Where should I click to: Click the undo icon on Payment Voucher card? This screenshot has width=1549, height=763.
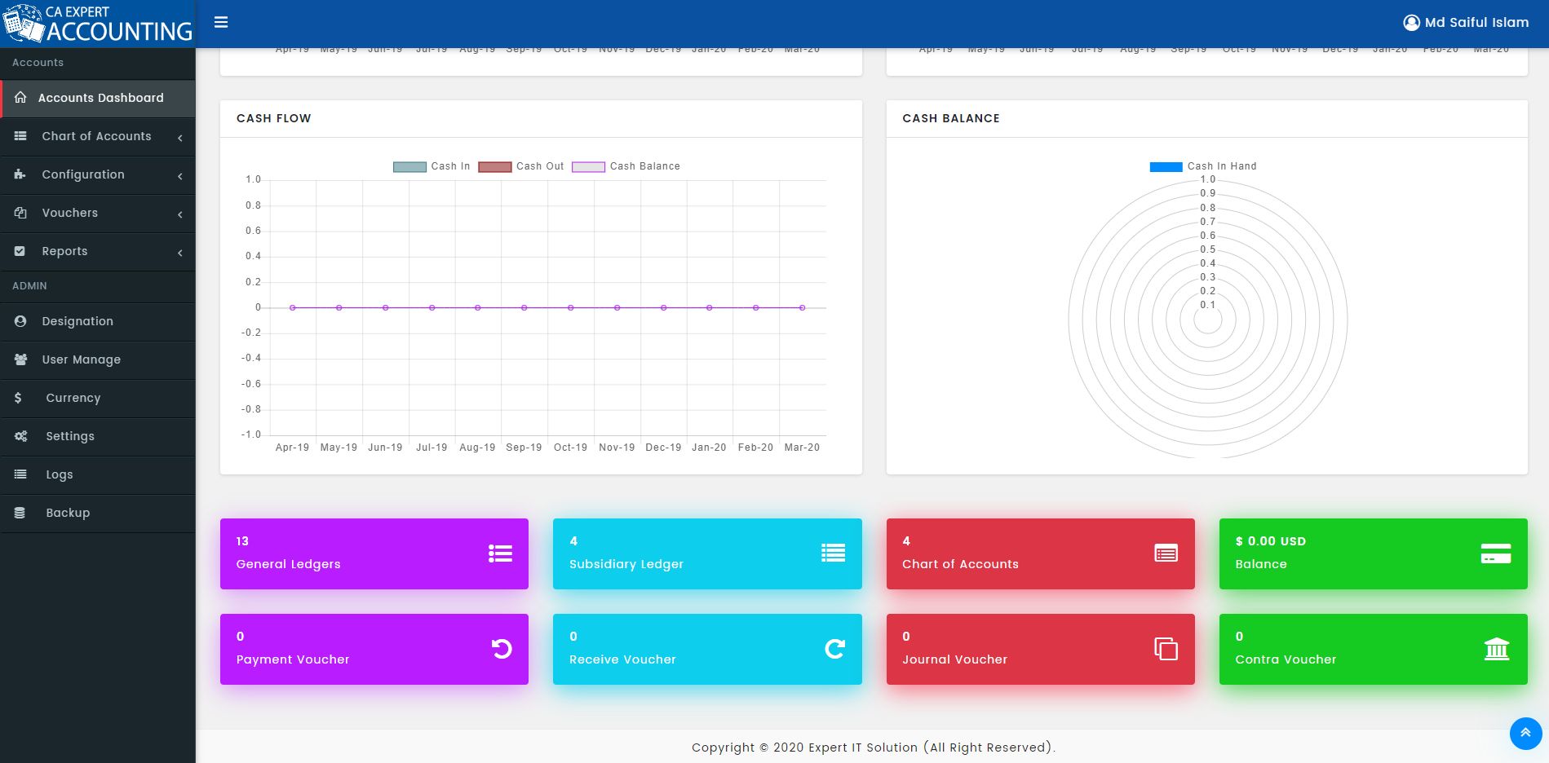(502, 649)
